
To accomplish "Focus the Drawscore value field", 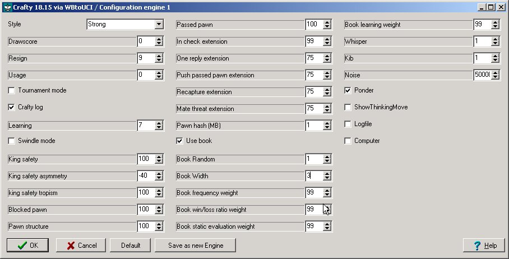I will tap(146, 41).
